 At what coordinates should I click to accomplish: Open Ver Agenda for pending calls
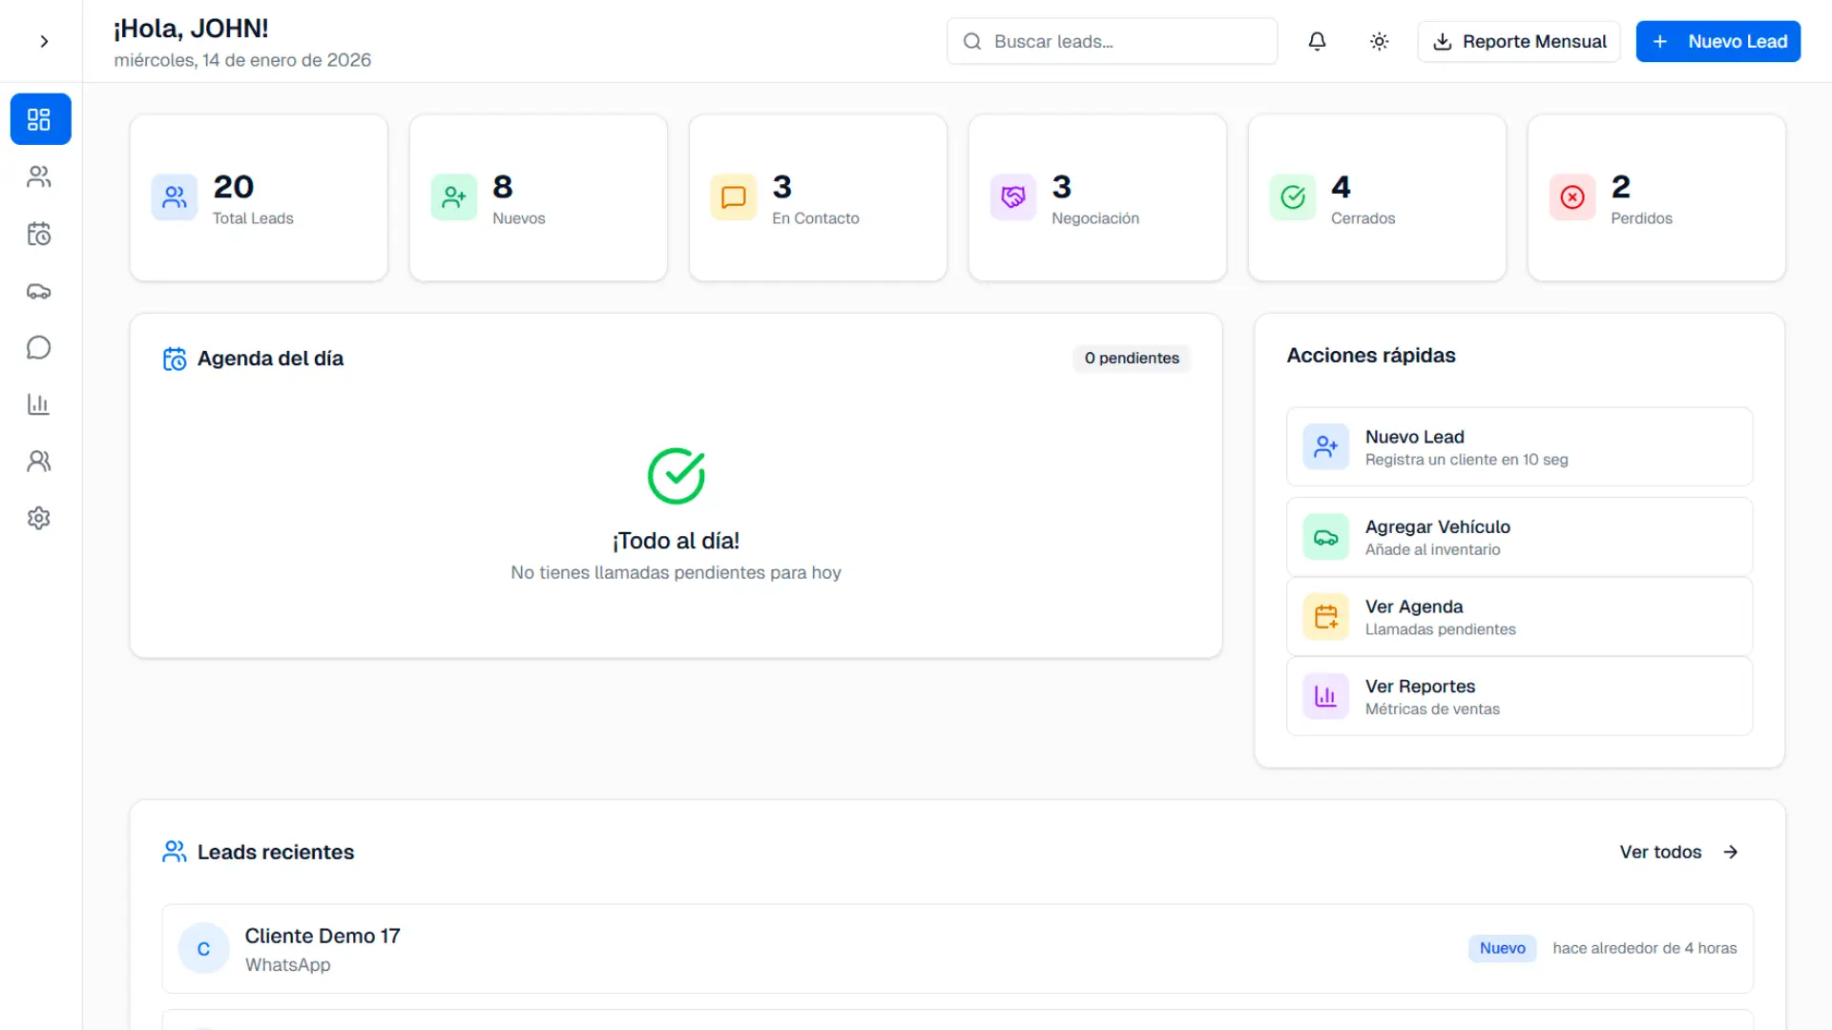click(x=1518, y=616)
